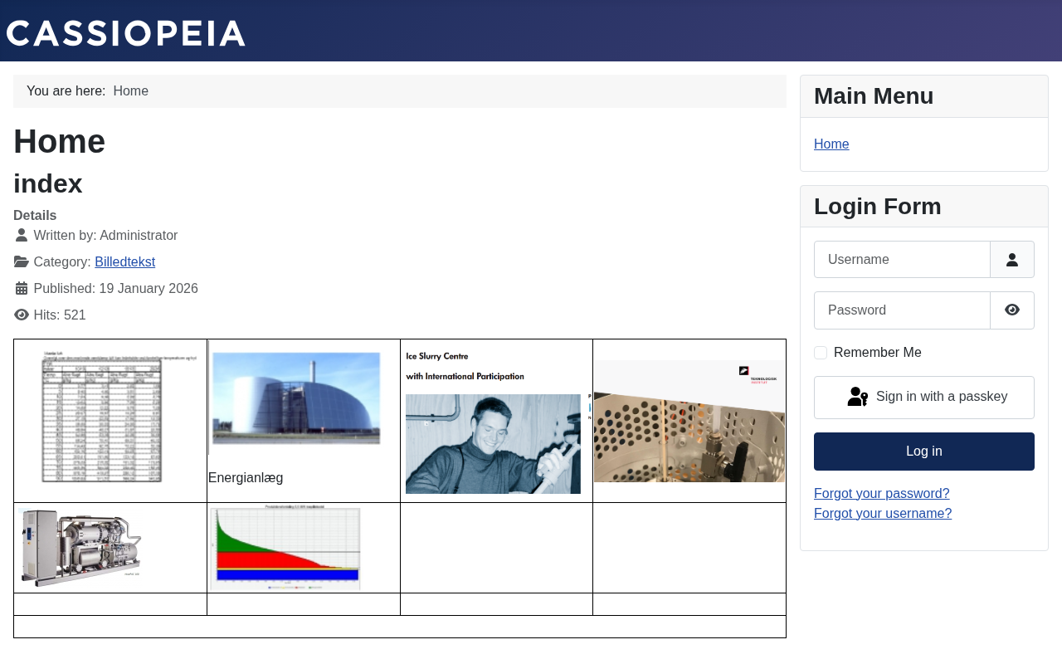Open the industrial compressor unit thumbnail
The height and width of the screenshot is (664, 1062).
[x=81, y=548]
